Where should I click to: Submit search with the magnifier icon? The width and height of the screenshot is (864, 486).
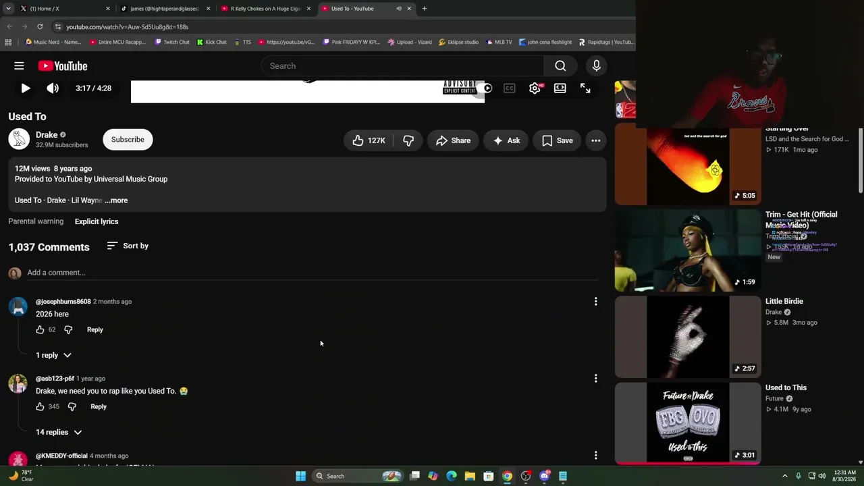560,65
